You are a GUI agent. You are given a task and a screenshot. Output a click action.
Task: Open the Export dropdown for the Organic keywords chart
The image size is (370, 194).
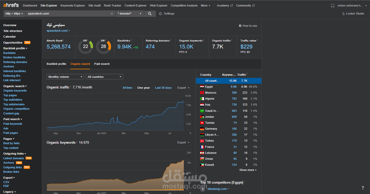click(x=183, y=143)
